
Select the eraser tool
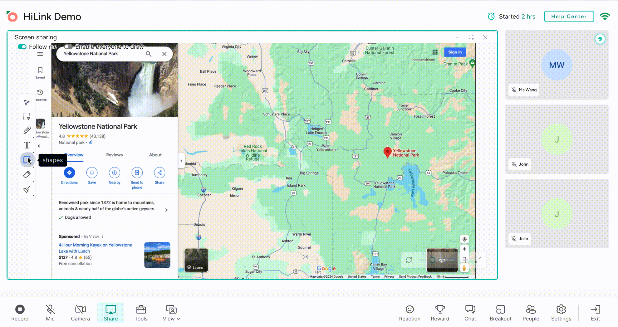pos(27,174)
